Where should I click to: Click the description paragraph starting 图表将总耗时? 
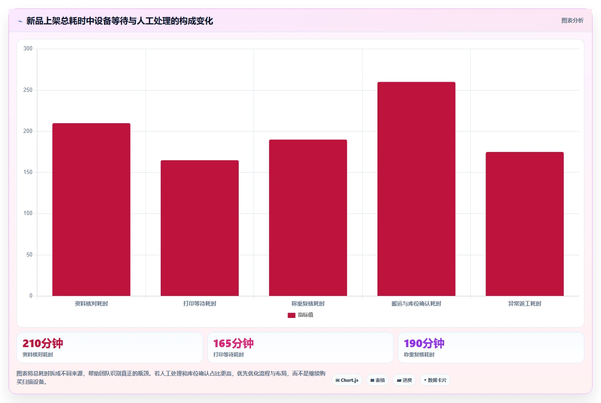coord(171,378)
